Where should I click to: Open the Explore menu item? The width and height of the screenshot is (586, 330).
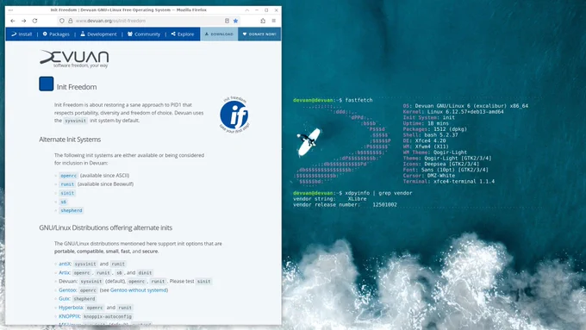[x=183, y=34]
